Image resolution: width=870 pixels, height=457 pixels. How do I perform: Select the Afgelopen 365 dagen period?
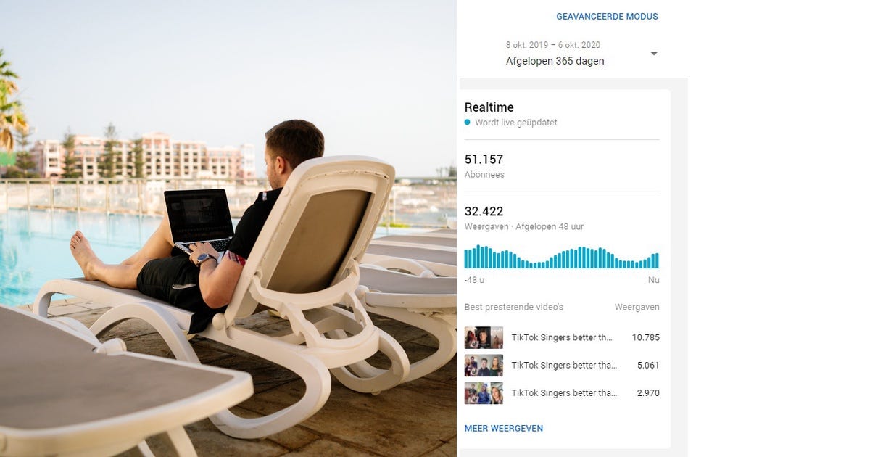pos(555,61)
